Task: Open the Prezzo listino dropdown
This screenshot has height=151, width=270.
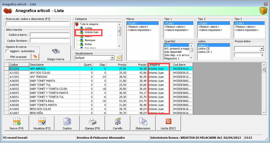Action: tap(262, 49)
